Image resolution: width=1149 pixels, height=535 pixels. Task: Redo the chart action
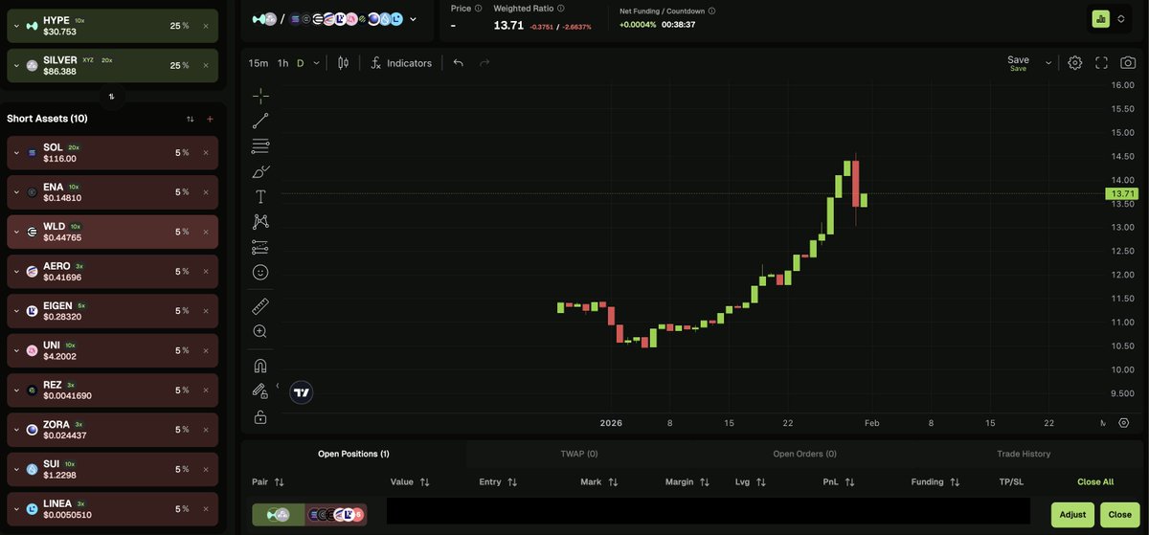point(484,63)
